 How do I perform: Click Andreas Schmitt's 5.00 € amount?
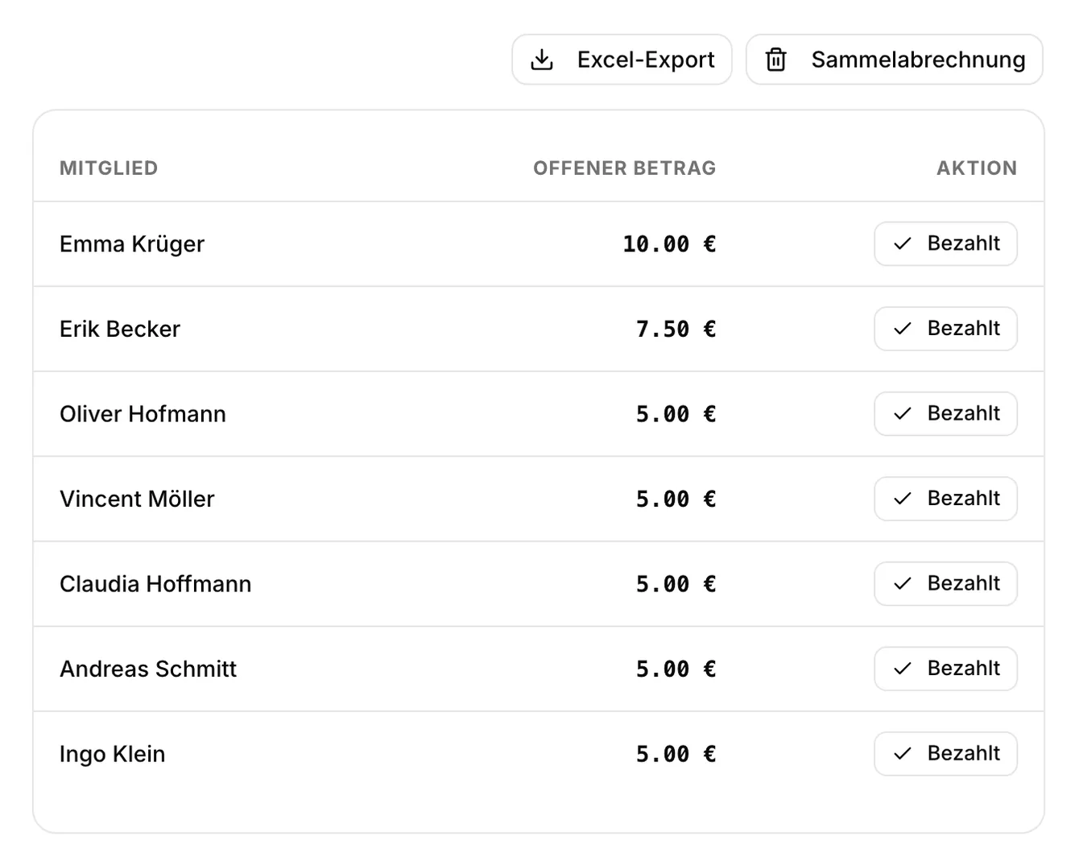[x=676, y=669]
